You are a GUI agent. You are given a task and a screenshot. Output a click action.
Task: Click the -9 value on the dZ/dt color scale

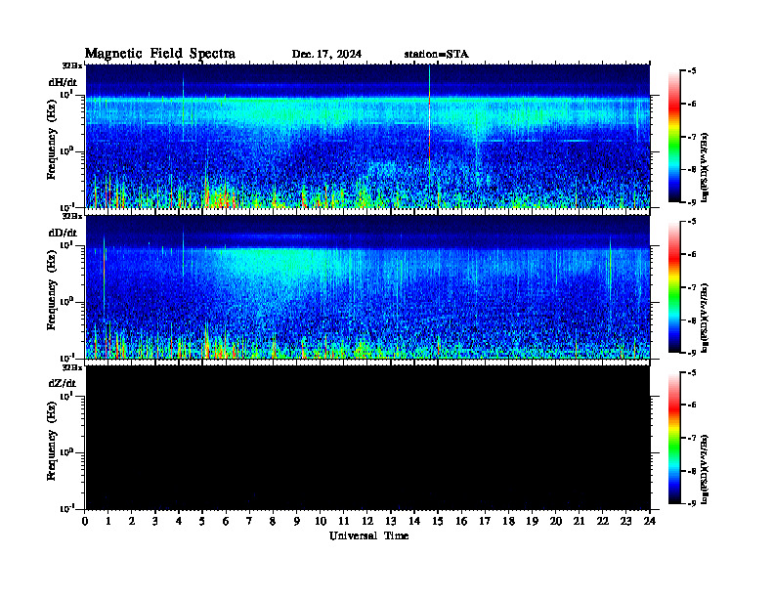[692, 504]
